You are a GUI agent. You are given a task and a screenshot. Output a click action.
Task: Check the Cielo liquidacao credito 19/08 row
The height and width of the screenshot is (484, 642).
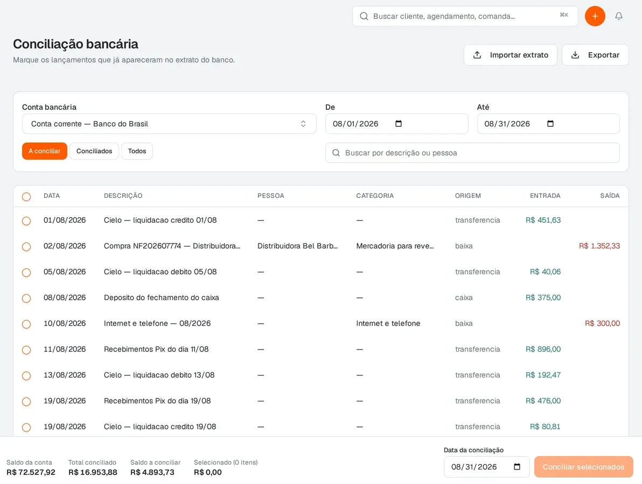(x=26, y=427)
